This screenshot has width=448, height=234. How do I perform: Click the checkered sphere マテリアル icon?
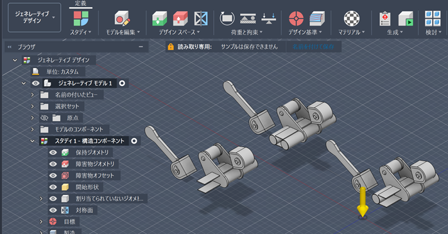[x=352, y=19]
